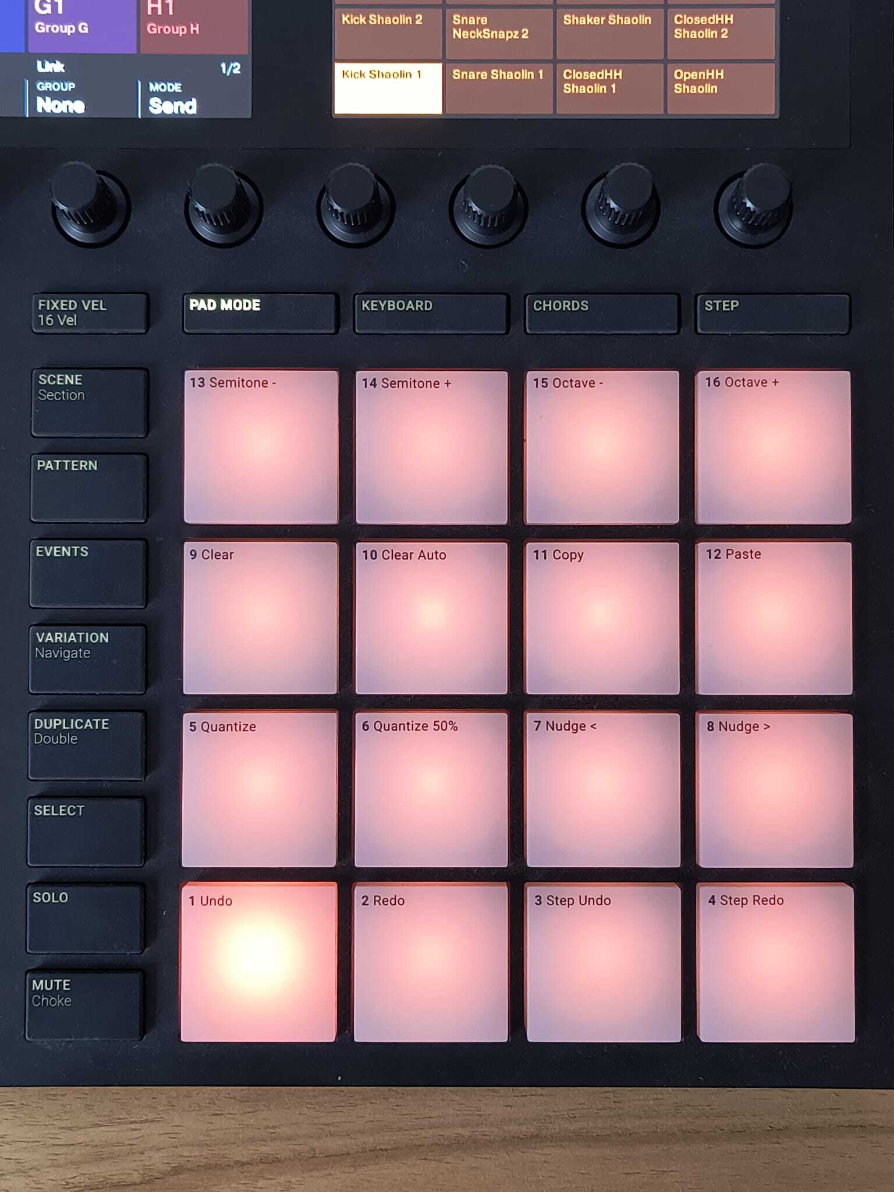Screen dimensions: 894x1192
Task: Tap the 12 Paste pad
Action: point(774,618)
